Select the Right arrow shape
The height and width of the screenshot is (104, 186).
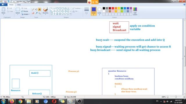tap(63, 11)
